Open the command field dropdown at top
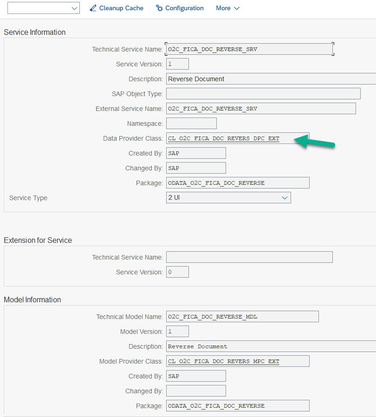Screen dimensions: 376x417 74,8
